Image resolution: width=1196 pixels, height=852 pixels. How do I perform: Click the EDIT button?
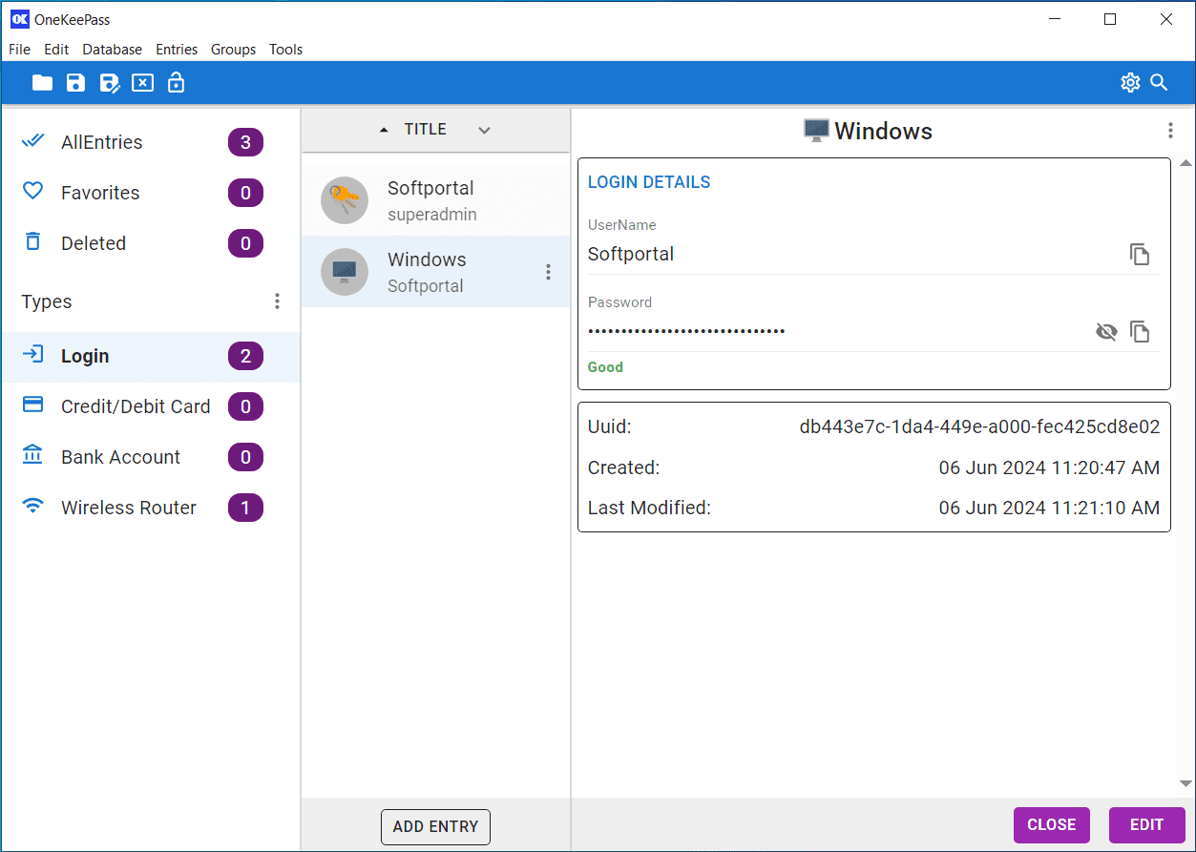click(x=1147, y=825)
